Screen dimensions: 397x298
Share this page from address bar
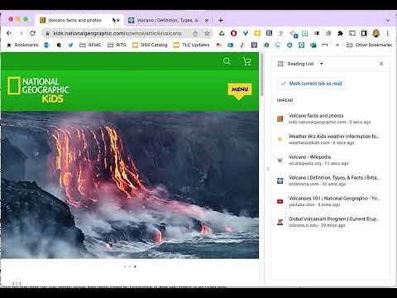click(x=195, y=34)
